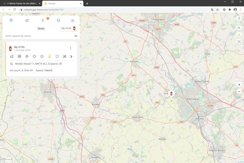Go back in browser
Screen dimensions: 244x163
point(4,10)
